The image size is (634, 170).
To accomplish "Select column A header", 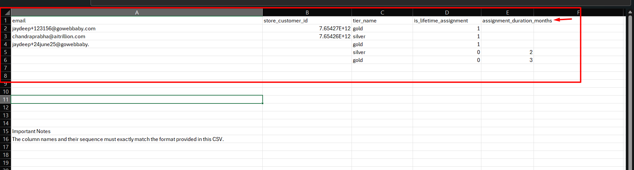I will 137,13.
